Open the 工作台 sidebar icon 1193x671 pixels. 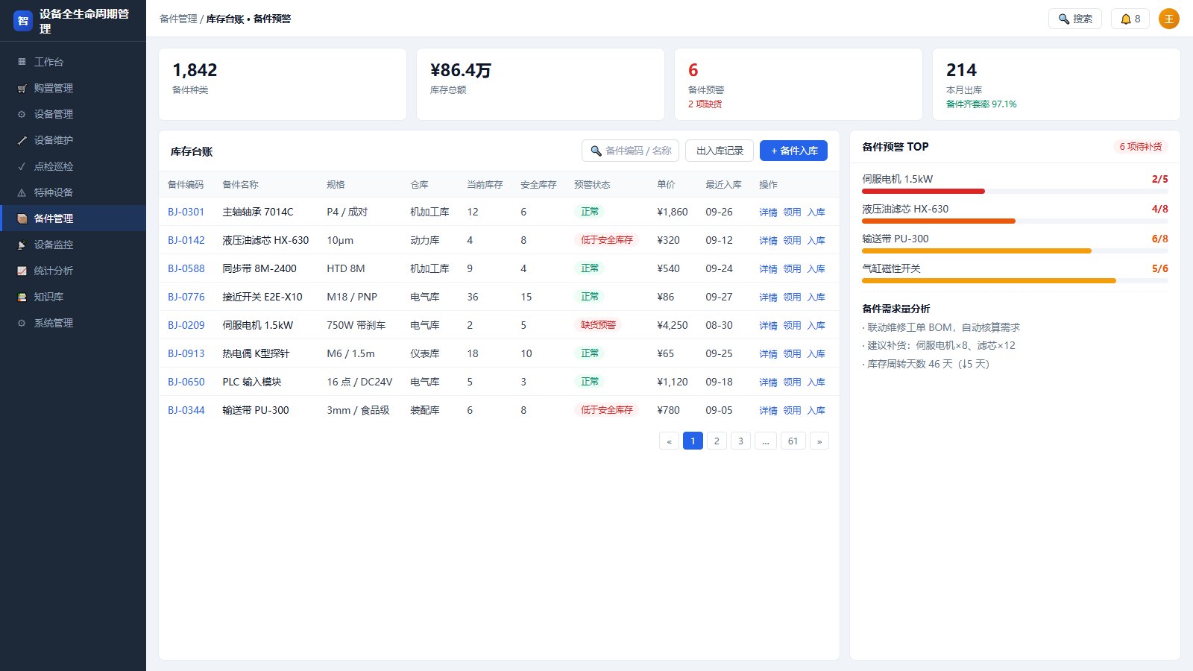click(x=22, y=62)
